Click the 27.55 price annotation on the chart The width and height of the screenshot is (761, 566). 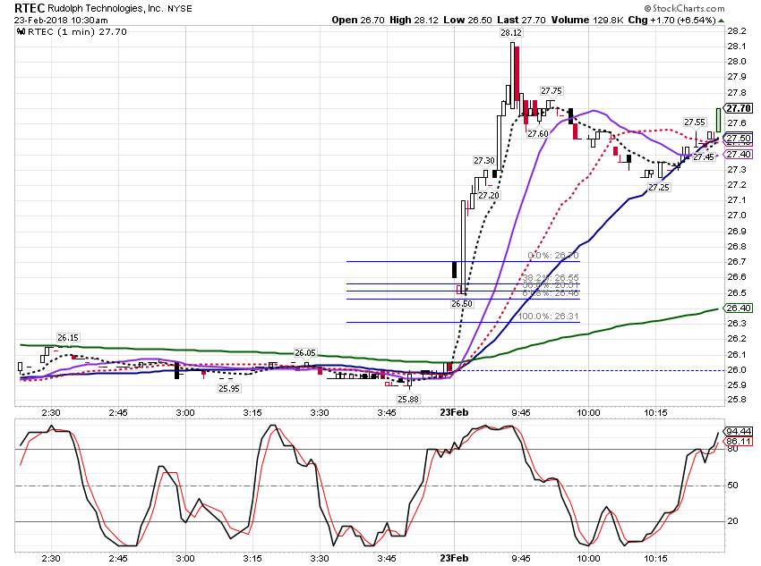coord(695,122)
